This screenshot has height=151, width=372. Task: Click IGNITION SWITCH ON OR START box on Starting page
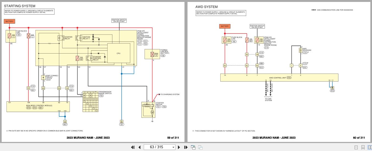click(x=119, y=21)
